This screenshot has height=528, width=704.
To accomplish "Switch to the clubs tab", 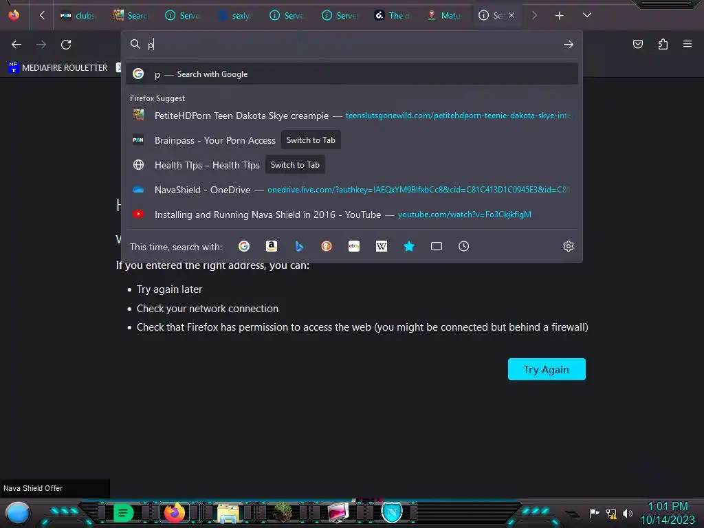I will point(78,16).
